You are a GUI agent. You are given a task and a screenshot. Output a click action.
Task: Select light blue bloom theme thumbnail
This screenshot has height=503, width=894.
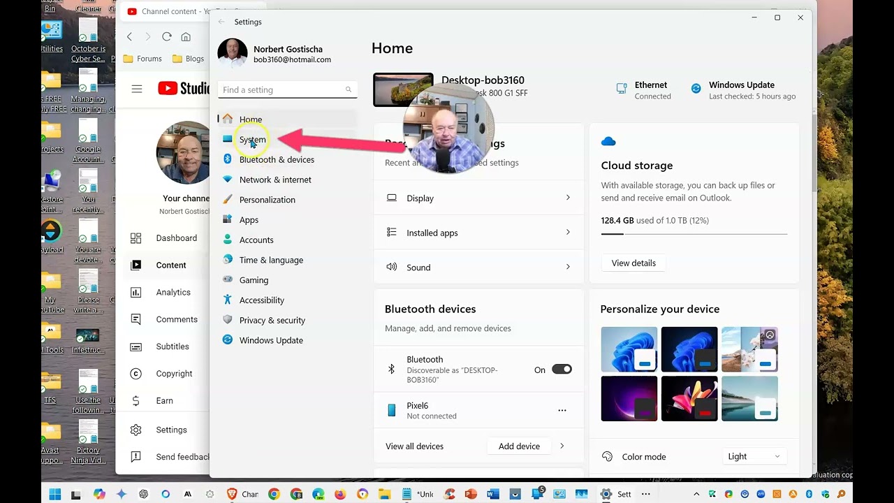(x=629, y=349)
